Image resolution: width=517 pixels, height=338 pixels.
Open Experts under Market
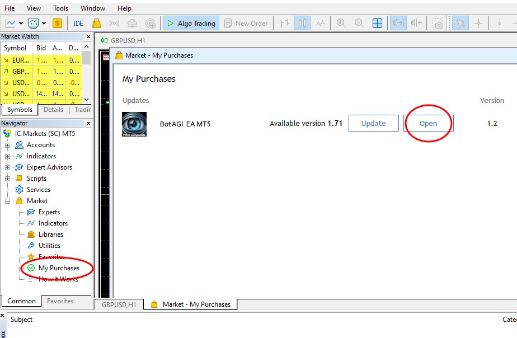(49, 212)
